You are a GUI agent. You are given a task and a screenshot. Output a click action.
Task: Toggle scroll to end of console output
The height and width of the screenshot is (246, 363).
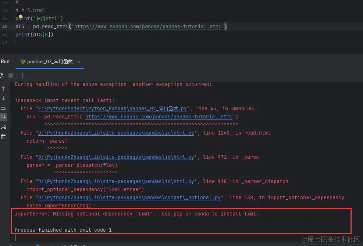click(x=3, y=117)
